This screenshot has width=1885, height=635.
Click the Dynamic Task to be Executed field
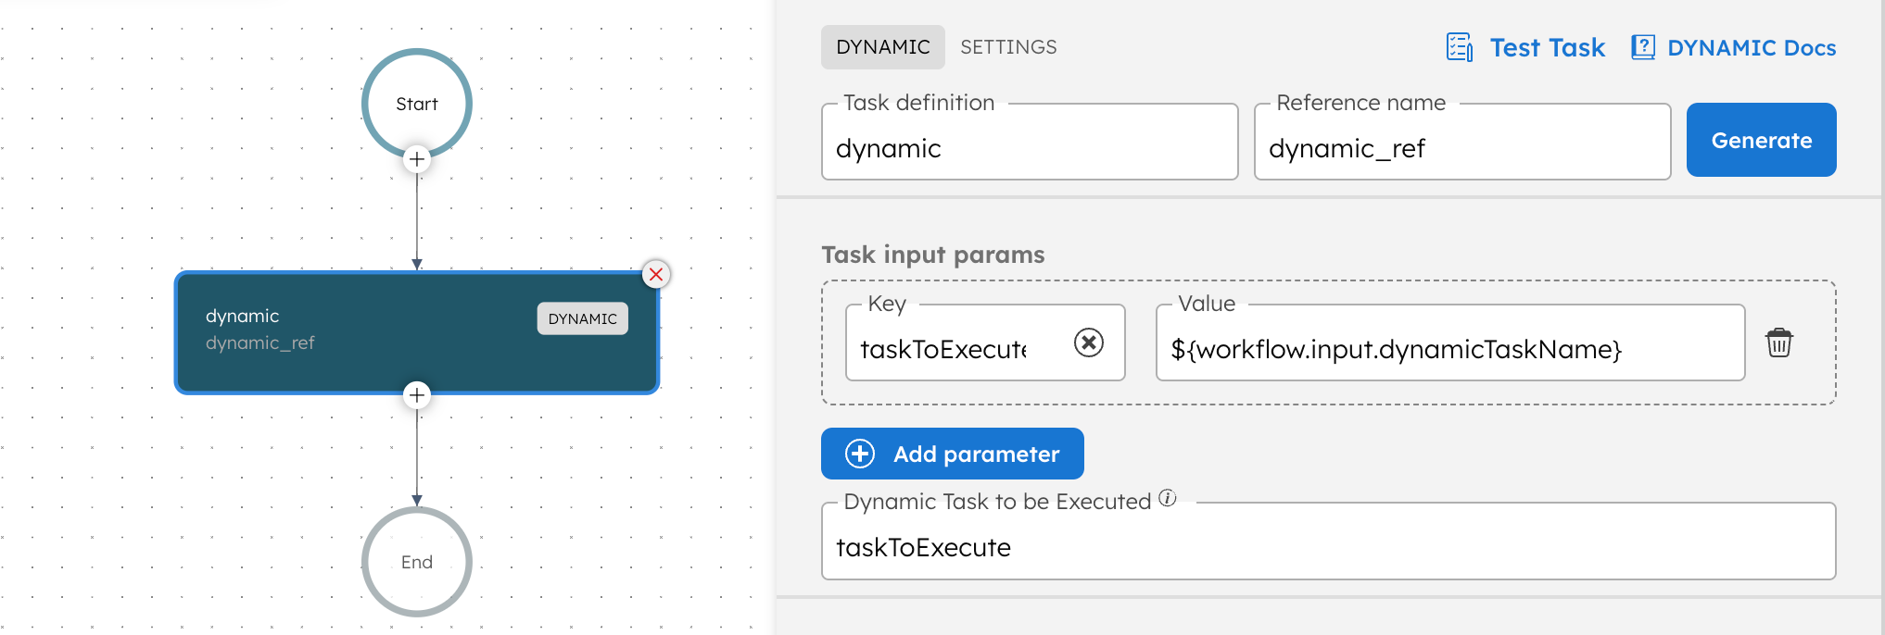[1328, 542]
